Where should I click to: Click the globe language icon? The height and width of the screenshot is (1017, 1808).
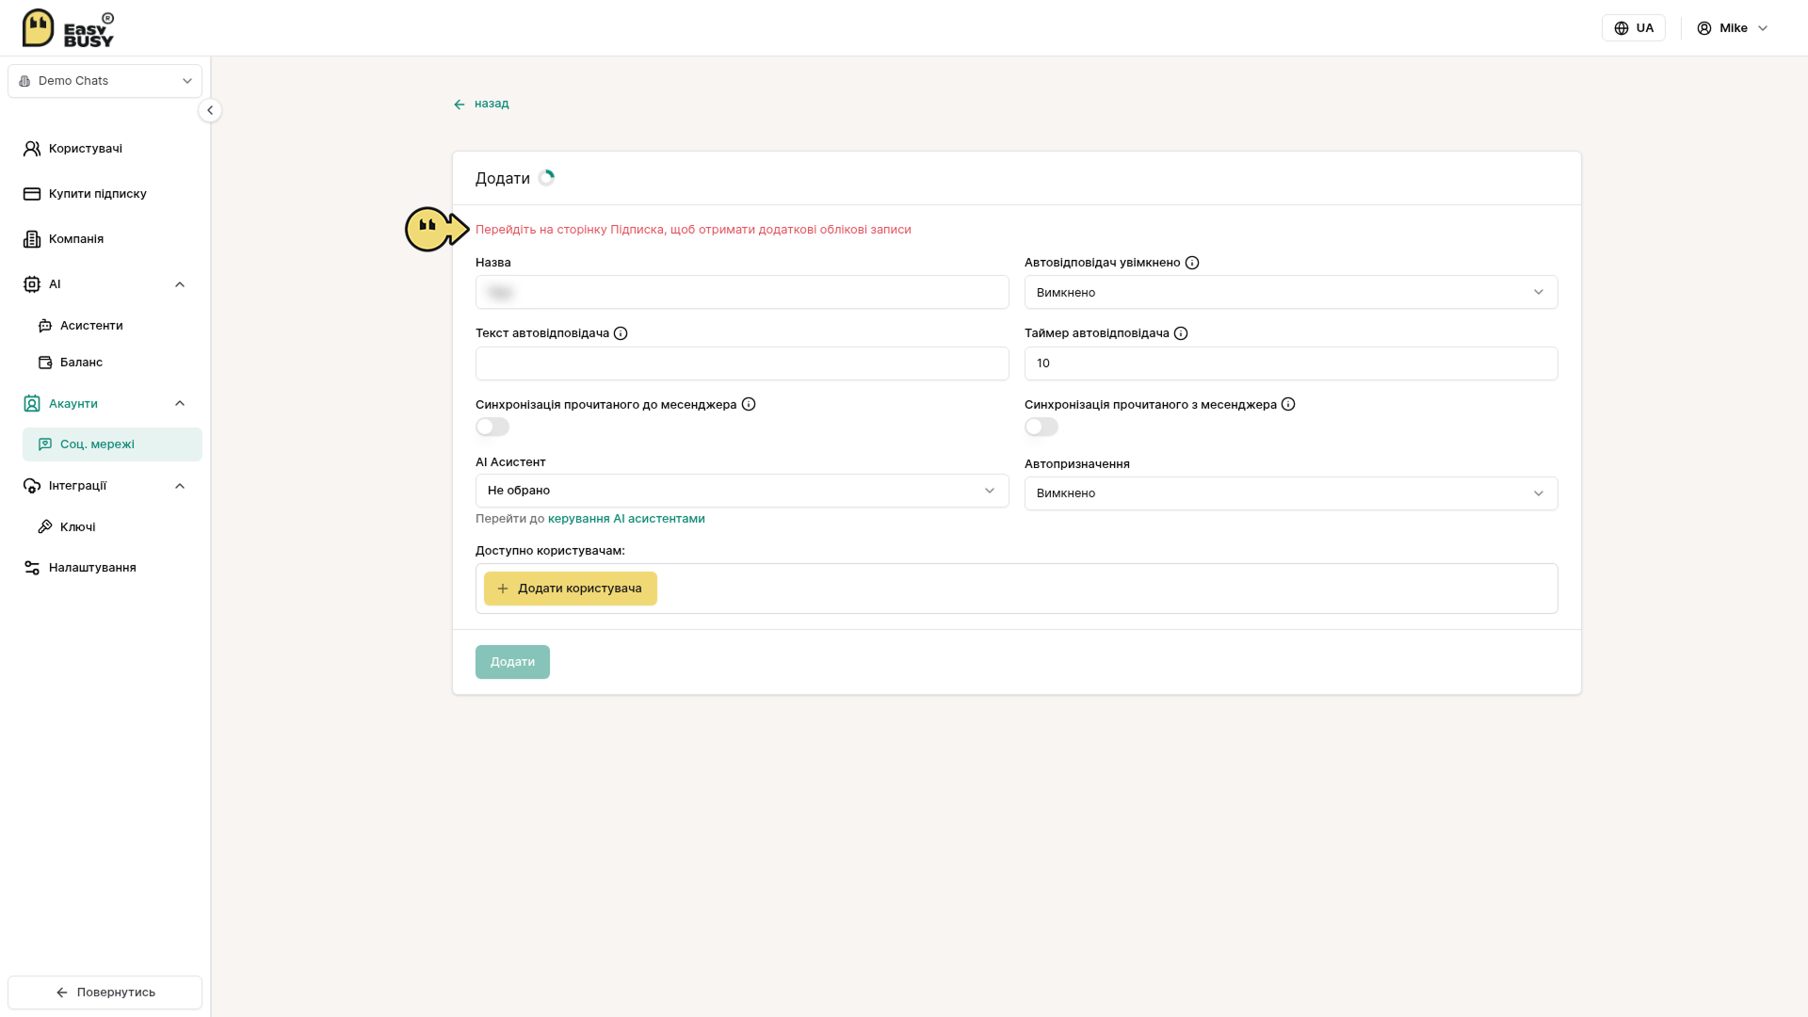click(1622, 28)
